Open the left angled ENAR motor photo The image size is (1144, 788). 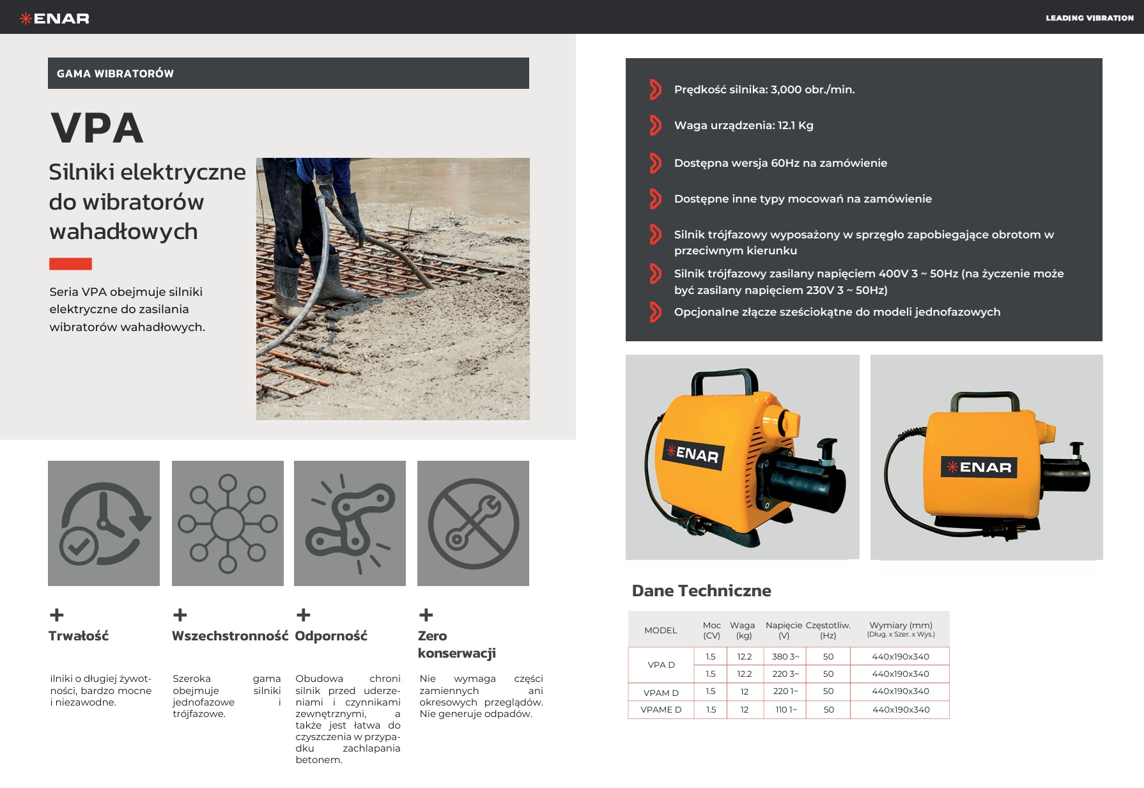click(x=742, y=457)
